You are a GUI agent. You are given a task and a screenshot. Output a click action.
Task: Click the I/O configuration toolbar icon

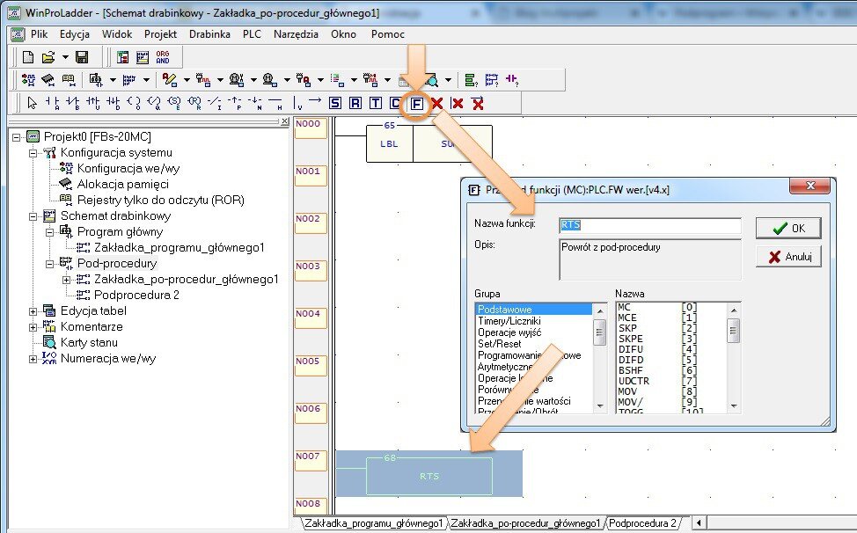point(28,80)
